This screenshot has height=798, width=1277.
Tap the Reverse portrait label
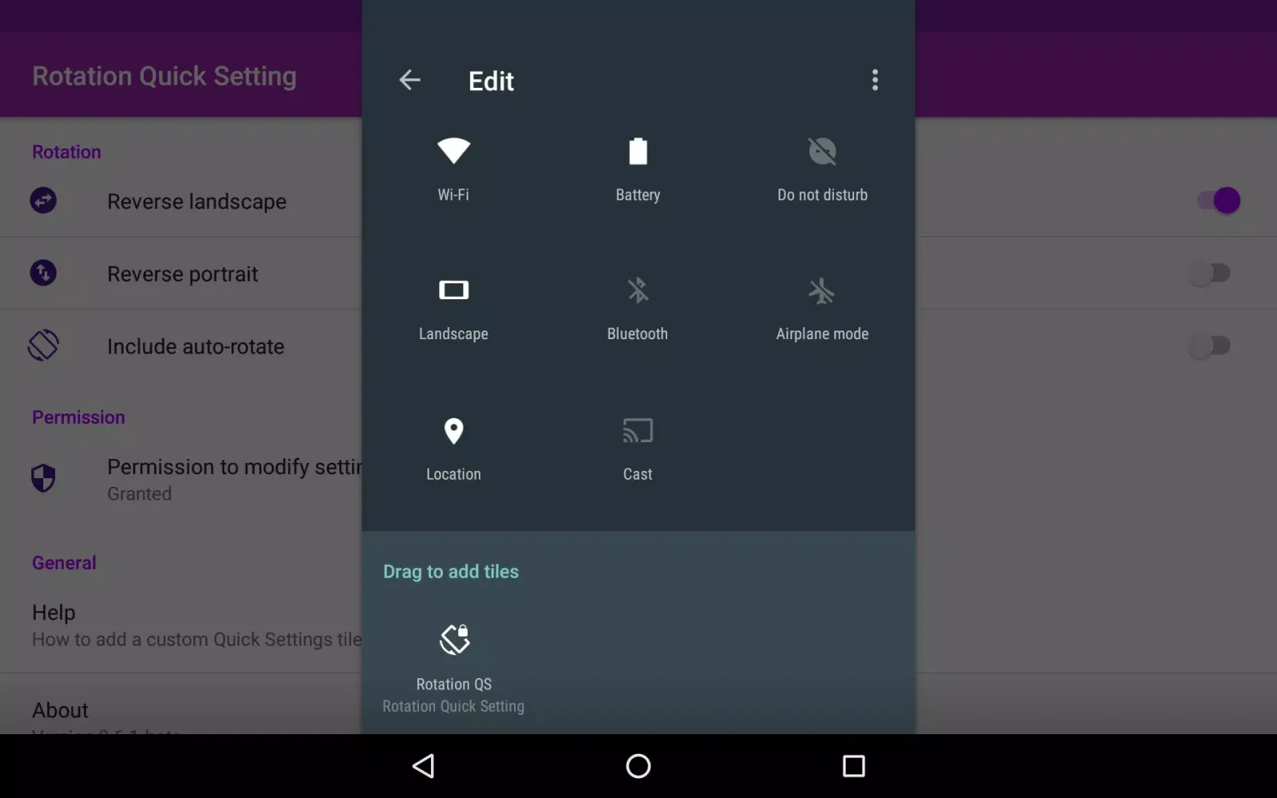tap(182, 274)
